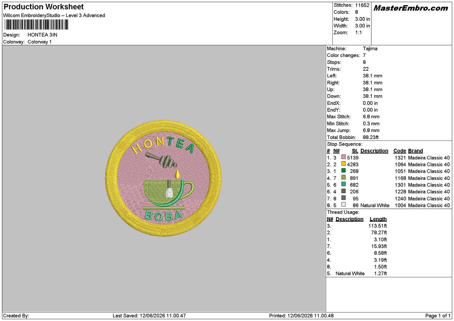Click thread length 15.93ft
This screenshot has height=321, width=454.
(x=379, y=246)
